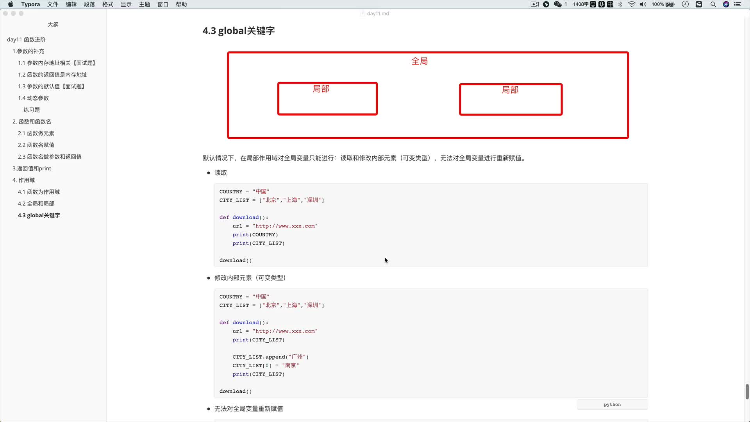
Task: Click the paragraph starting '默认情况下'
Action: (x=365, y=158)
